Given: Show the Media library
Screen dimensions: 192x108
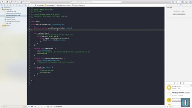Looking at the screenshot, I should click(183, 83).
